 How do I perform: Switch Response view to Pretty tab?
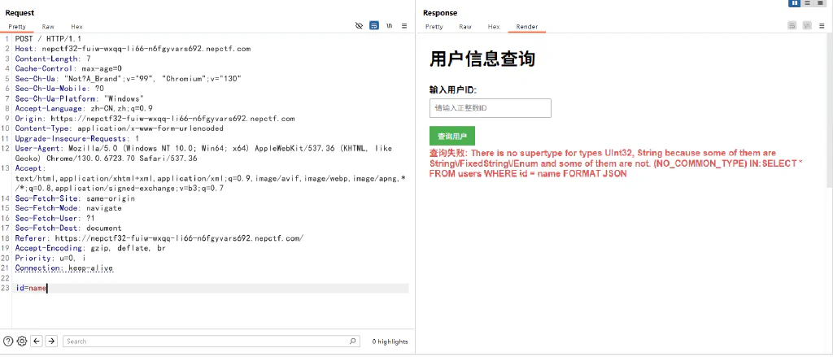(434, 27)
